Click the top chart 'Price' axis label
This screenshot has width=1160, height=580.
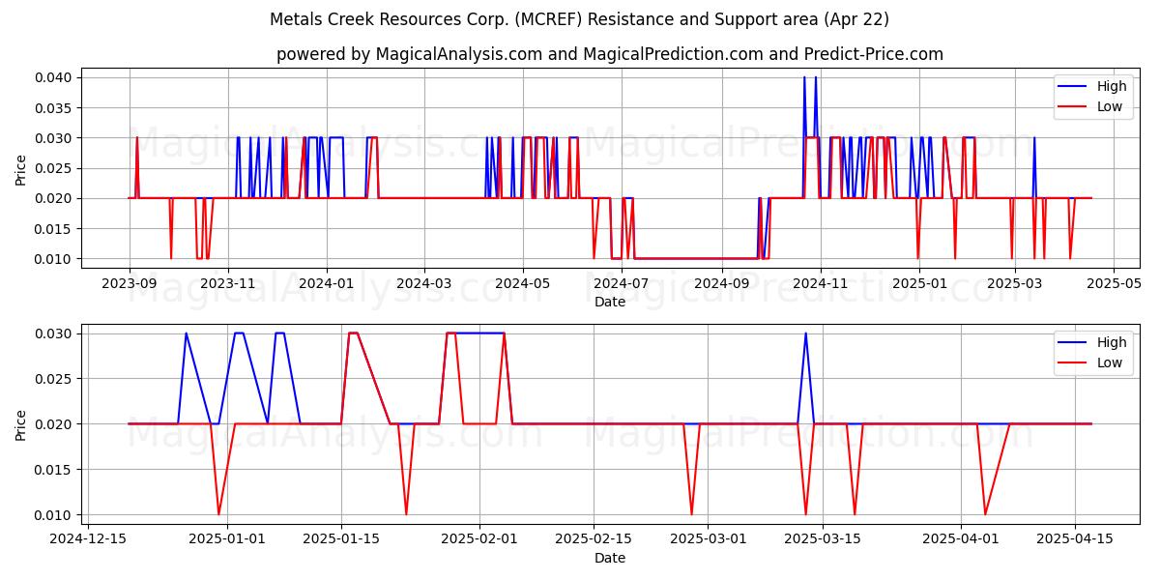[x=21, y=168]
